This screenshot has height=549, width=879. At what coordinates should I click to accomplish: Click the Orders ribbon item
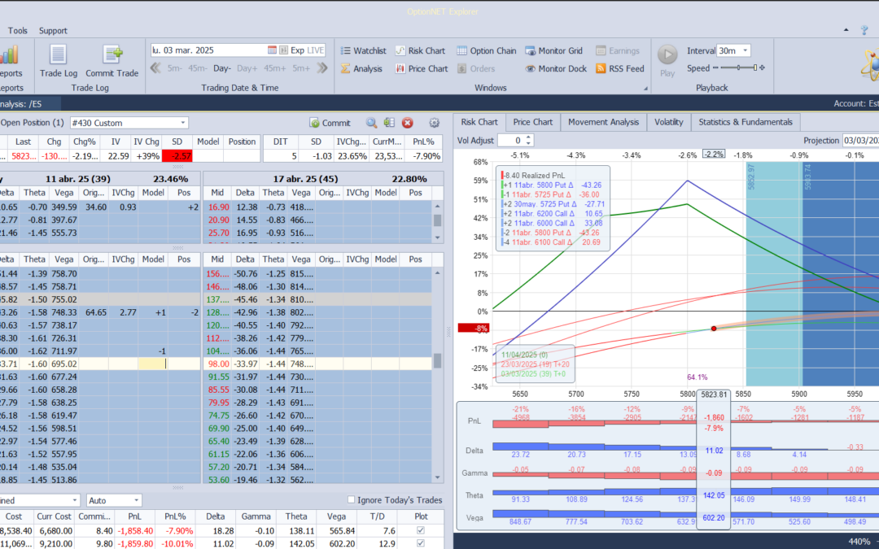coord(476,68)
